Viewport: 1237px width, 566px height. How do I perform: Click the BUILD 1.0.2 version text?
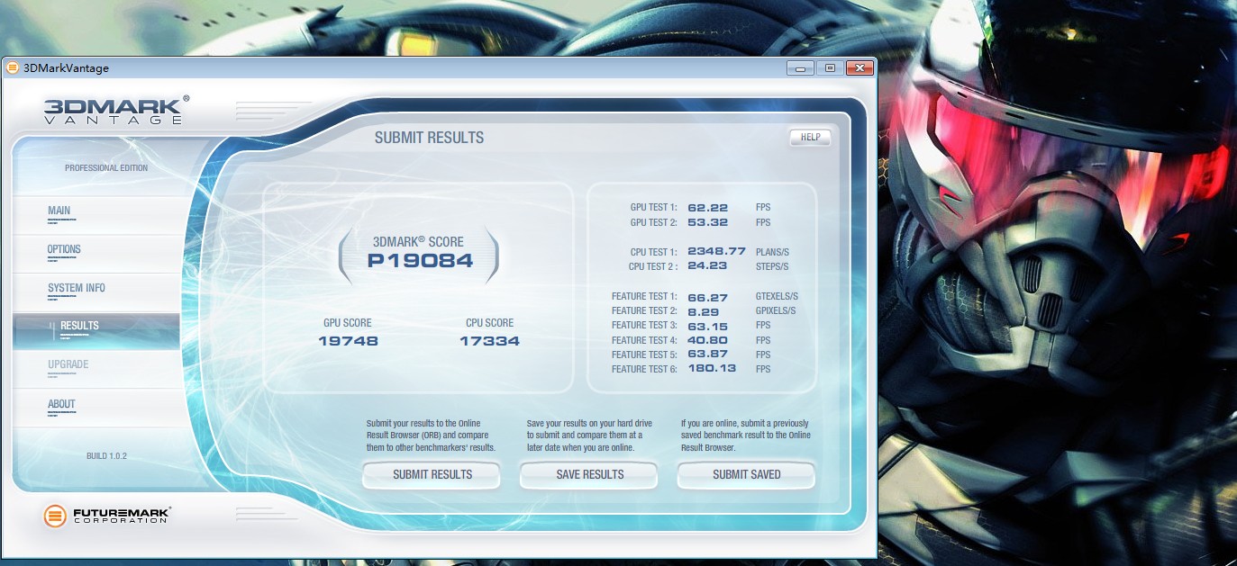pyautogui.click(x=106, y=456)
